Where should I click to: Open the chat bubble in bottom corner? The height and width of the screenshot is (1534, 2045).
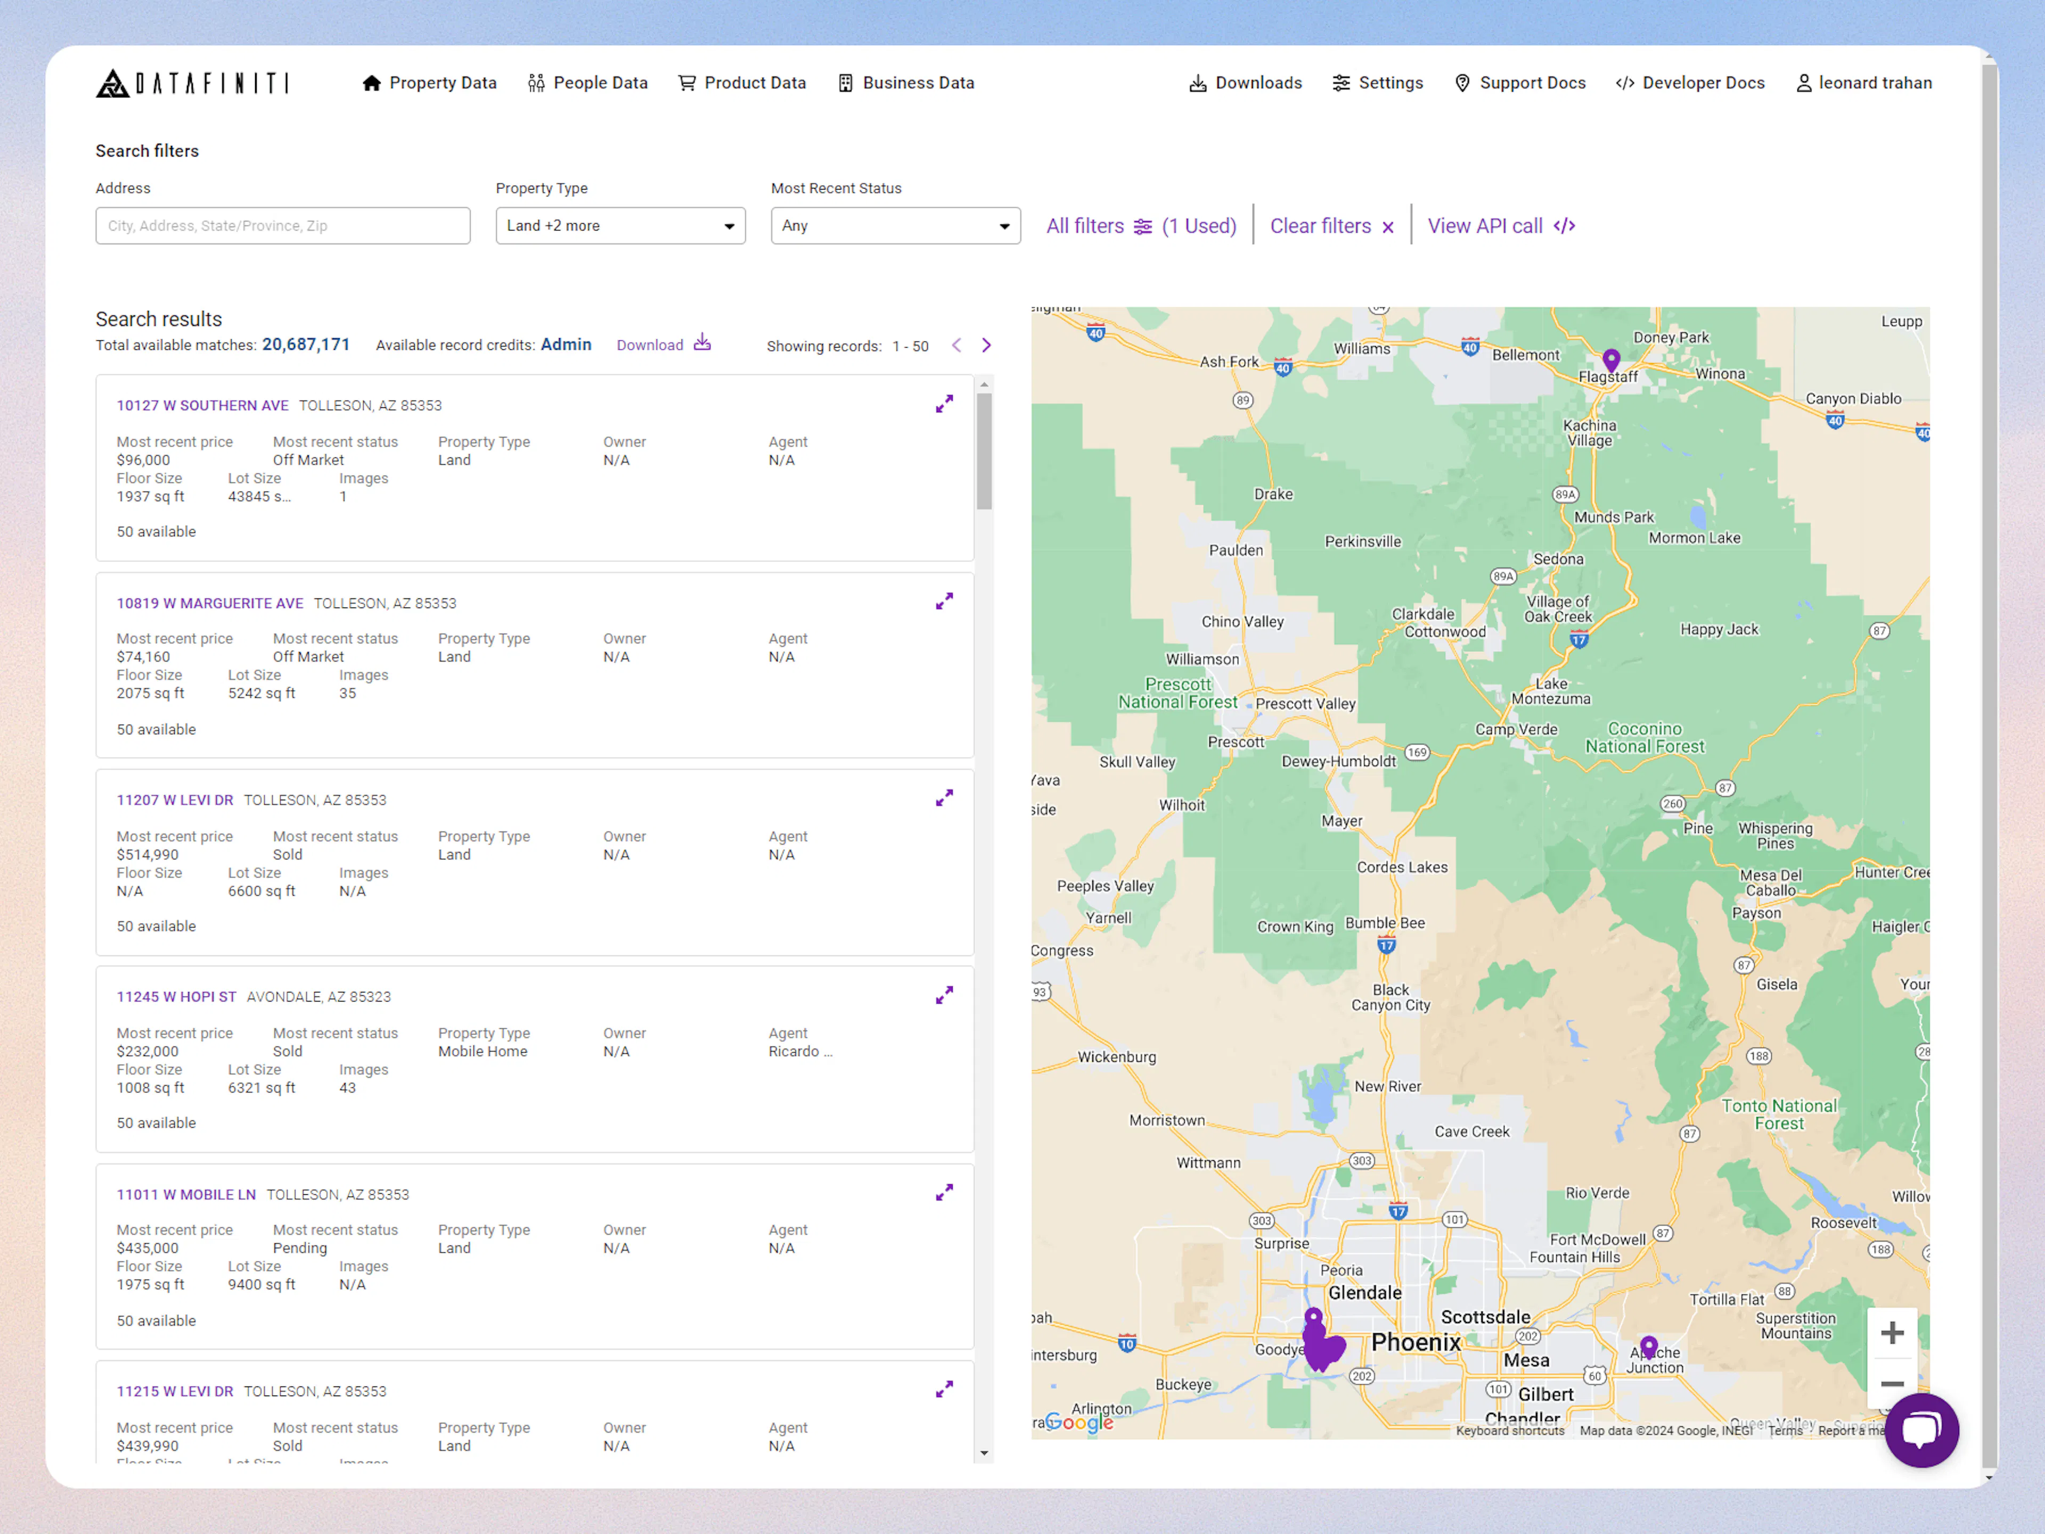click(1922, 1431)
